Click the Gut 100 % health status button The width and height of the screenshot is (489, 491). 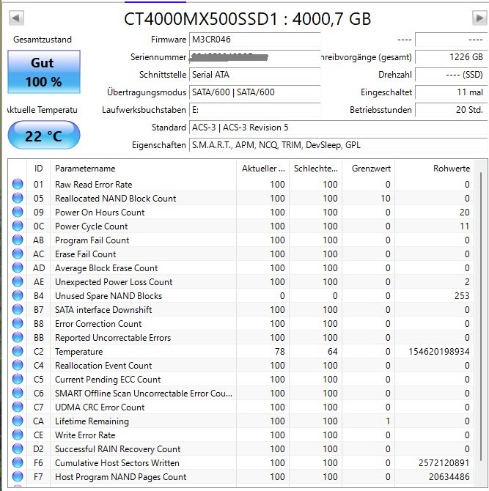pyautogui.click(x=44, y=72)
